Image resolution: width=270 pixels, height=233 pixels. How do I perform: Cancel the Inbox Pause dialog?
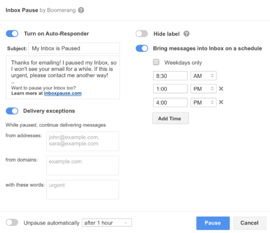249,223
